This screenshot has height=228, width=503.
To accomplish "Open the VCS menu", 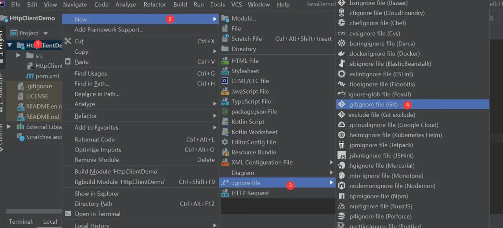I will click(x=236, y=5).
